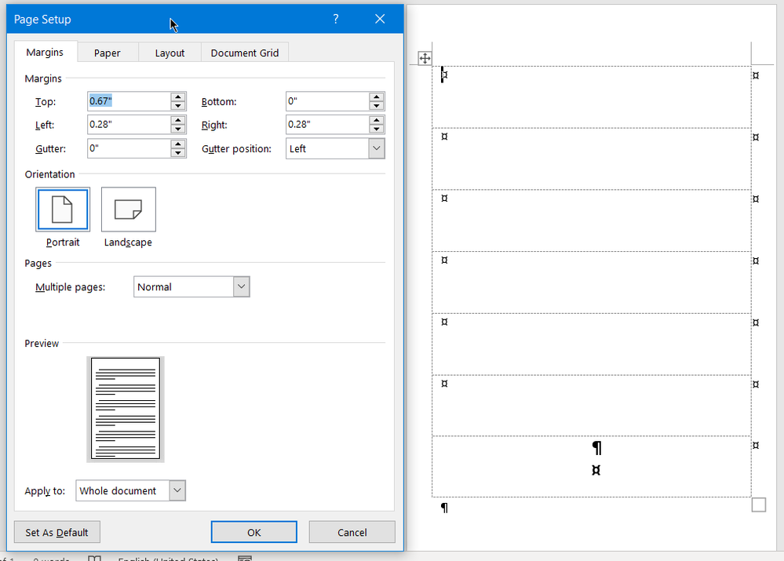This screenshot has width=784, height=561.
Task: Decrease the Left margin value
Action: click(177, 129)
